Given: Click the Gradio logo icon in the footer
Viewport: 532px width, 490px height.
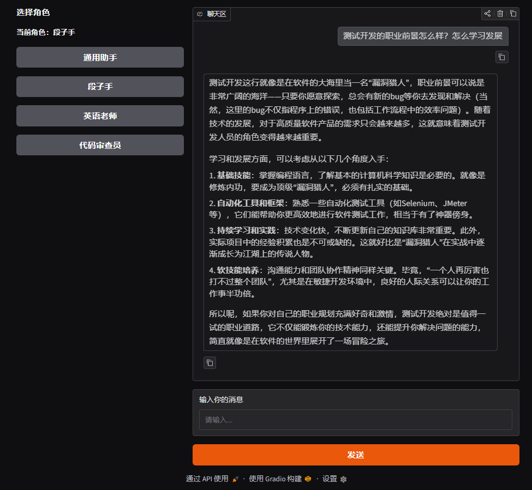Looking at the screenshot, I should (x=308, y=478).
